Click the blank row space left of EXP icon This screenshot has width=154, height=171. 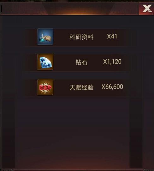tap(32, 87)
